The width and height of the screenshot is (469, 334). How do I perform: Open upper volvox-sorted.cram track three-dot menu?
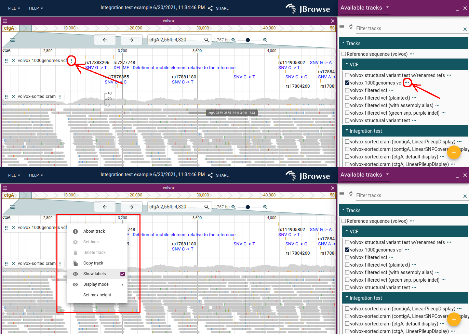point(60,97)
